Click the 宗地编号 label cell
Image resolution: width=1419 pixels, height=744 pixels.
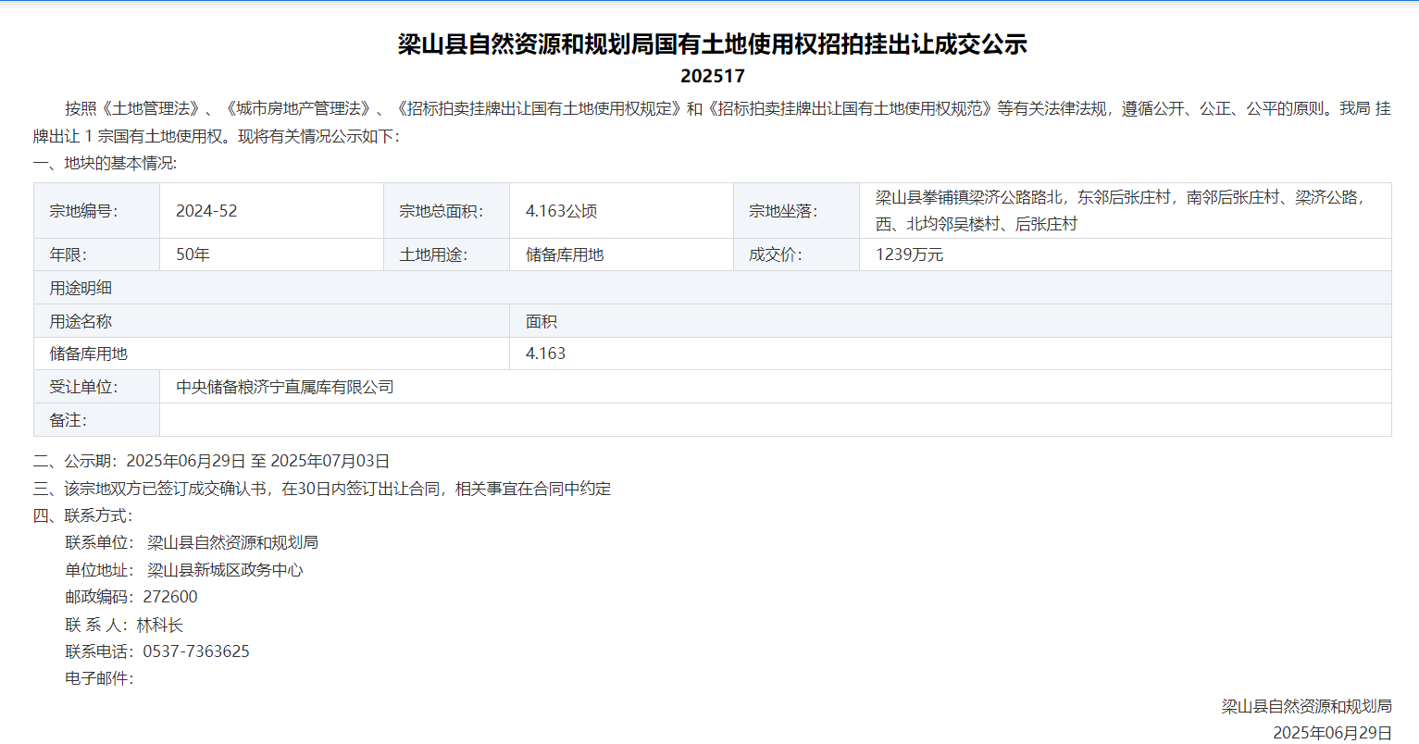[96, 211]
